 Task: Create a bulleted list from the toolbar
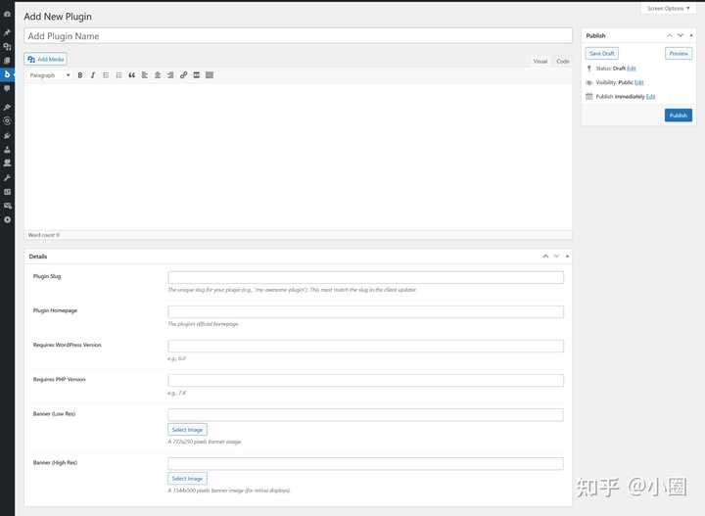[106, 75]
